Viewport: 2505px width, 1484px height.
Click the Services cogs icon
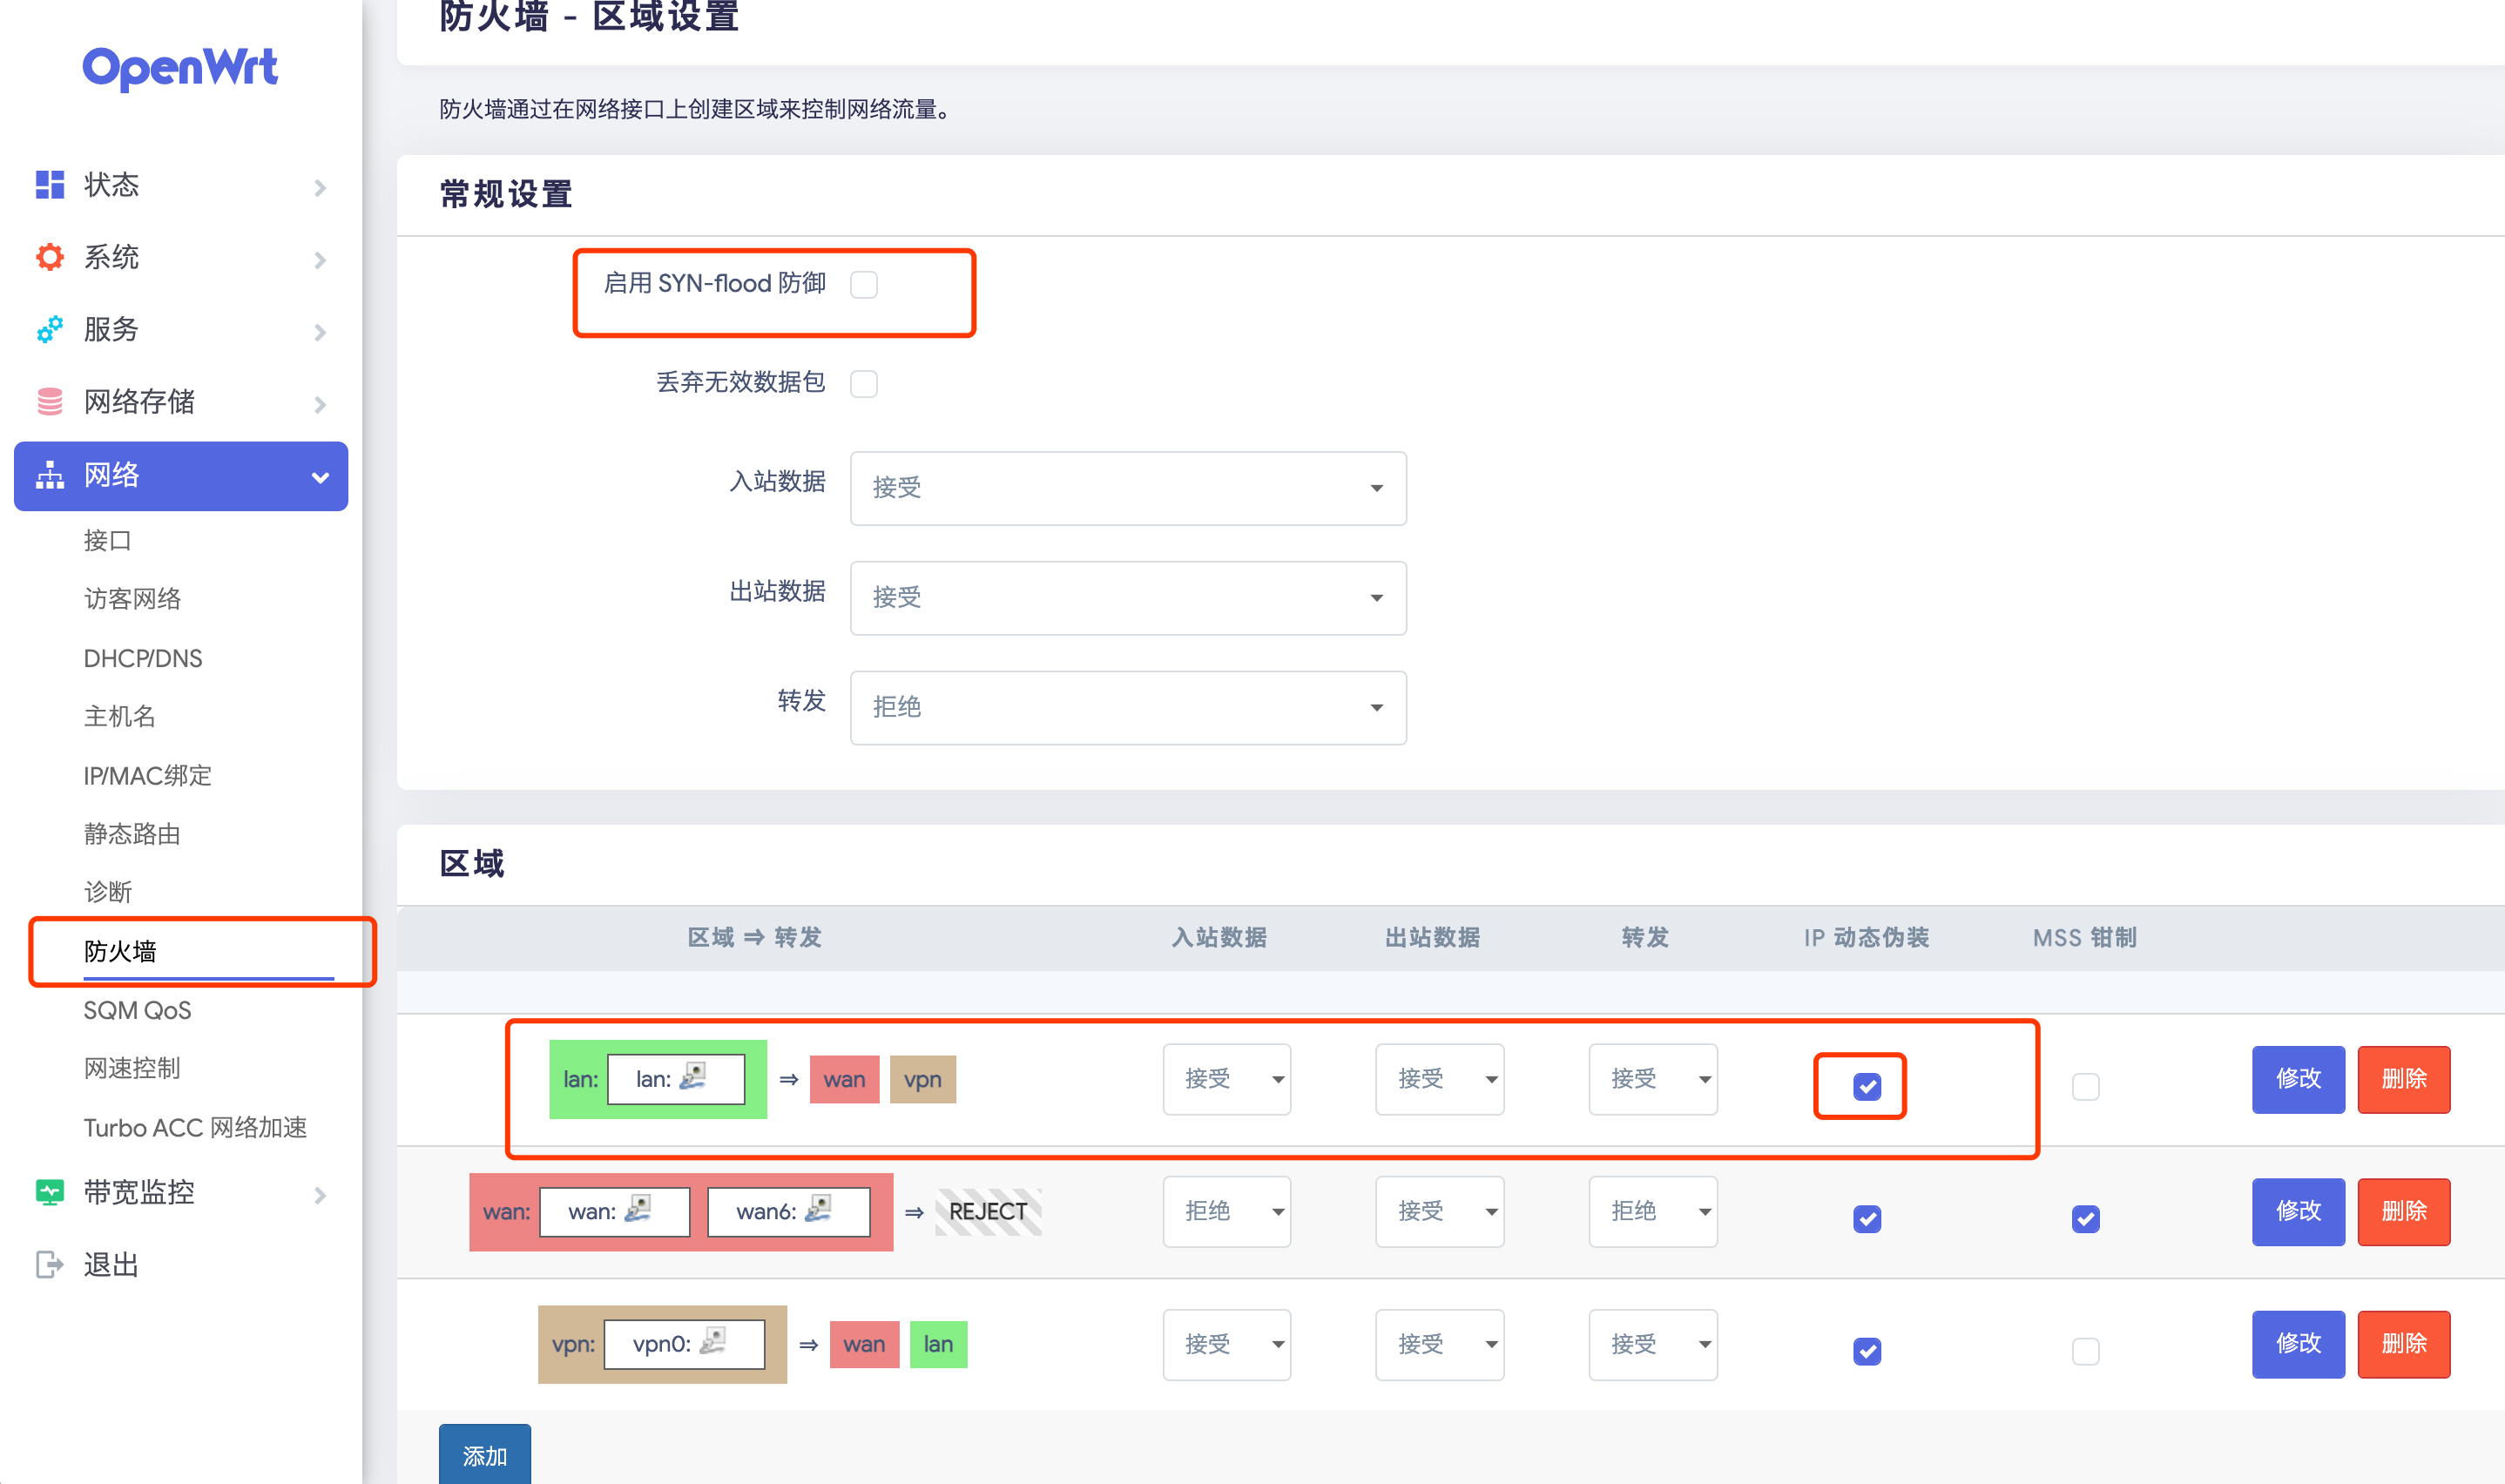(x=49, y=329)
